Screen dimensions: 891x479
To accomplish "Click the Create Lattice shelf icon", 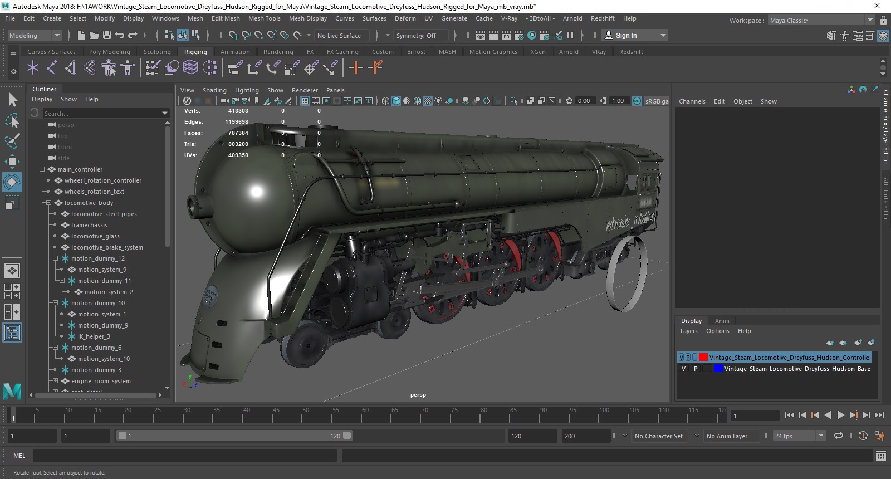I will [190, 68].
